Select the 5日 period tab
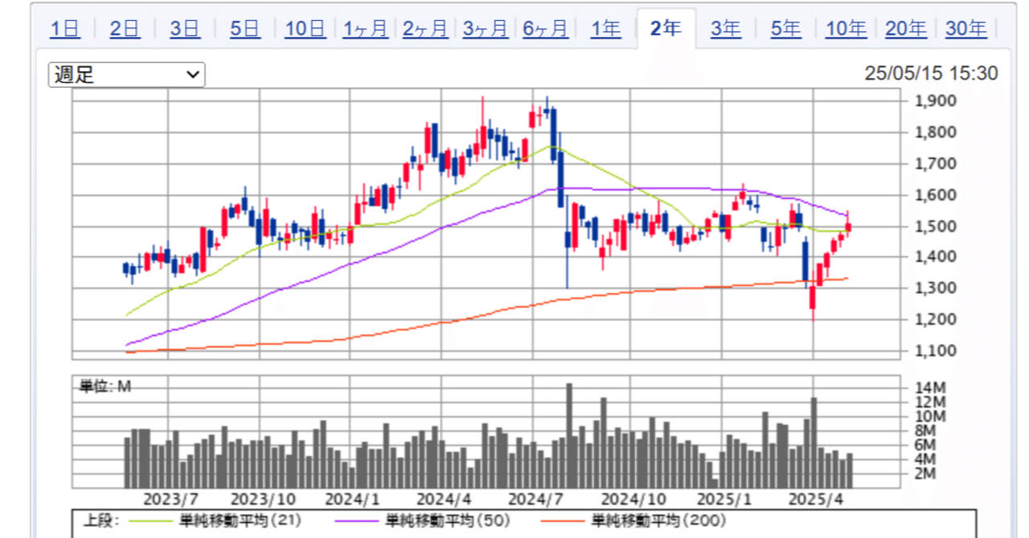This screenshot has height=538, width=1029. (245, 30)
